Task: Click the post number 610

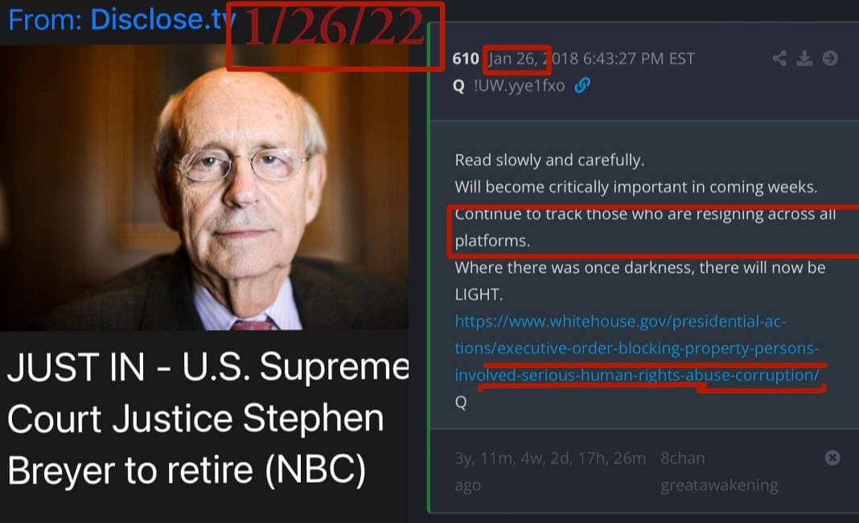Action: tap(466, 59)
